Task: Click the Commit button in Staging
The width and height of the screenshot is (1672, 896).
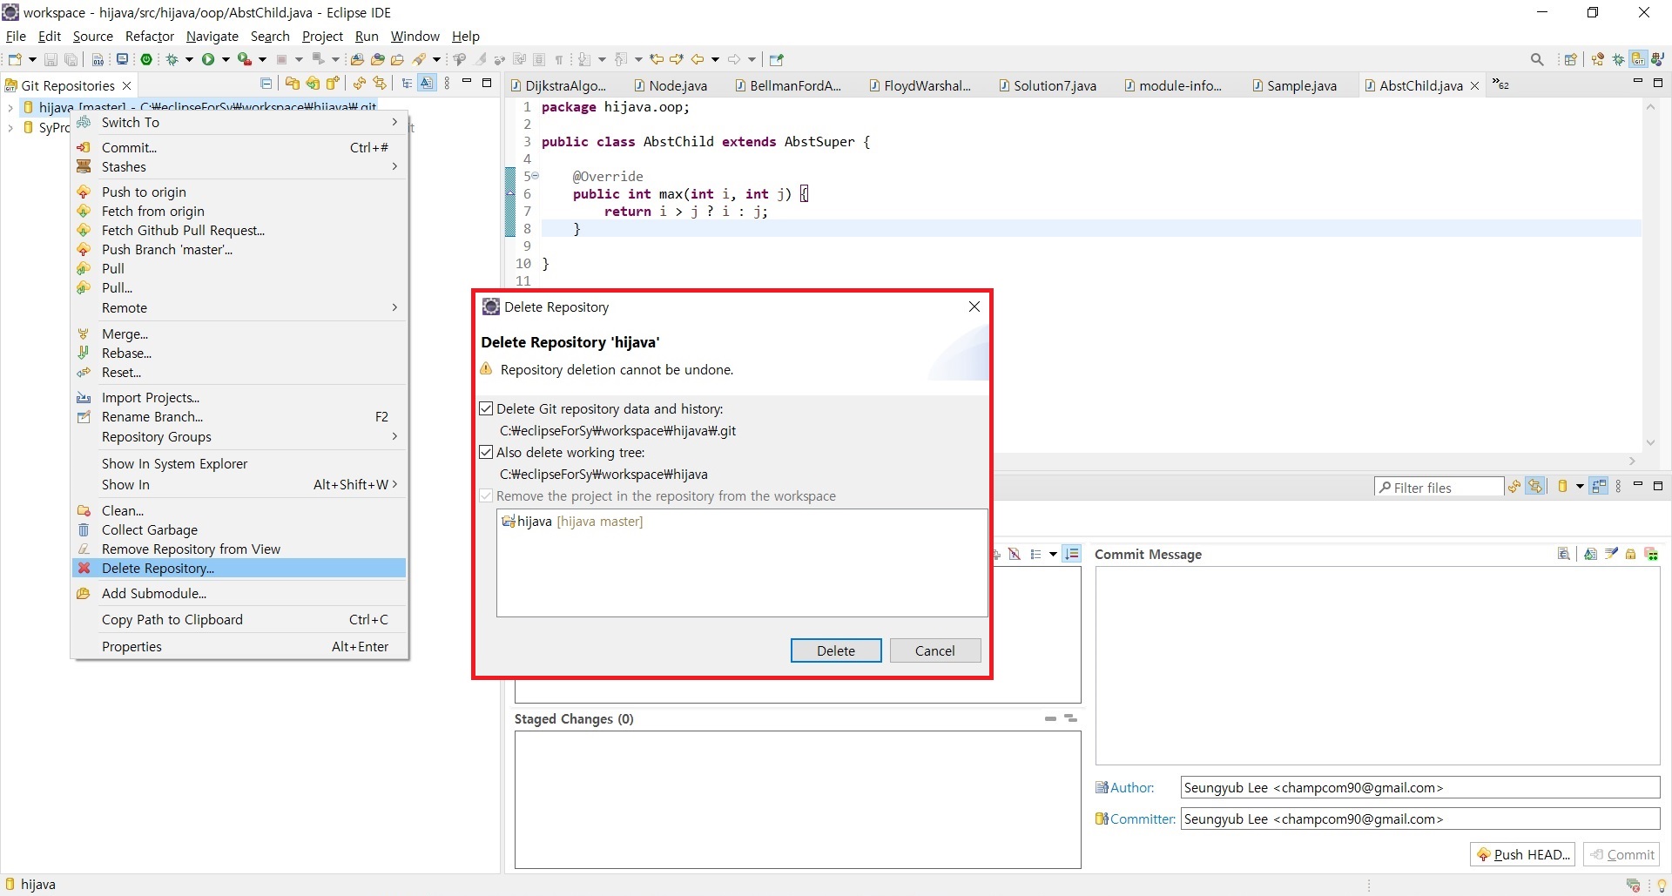Action: tap(1621, 854)
